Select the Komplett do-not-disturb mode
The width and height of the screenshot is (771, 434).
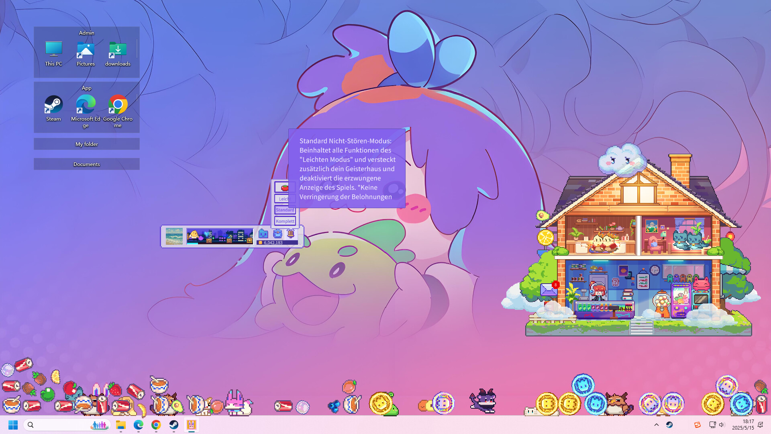point(285,221)
